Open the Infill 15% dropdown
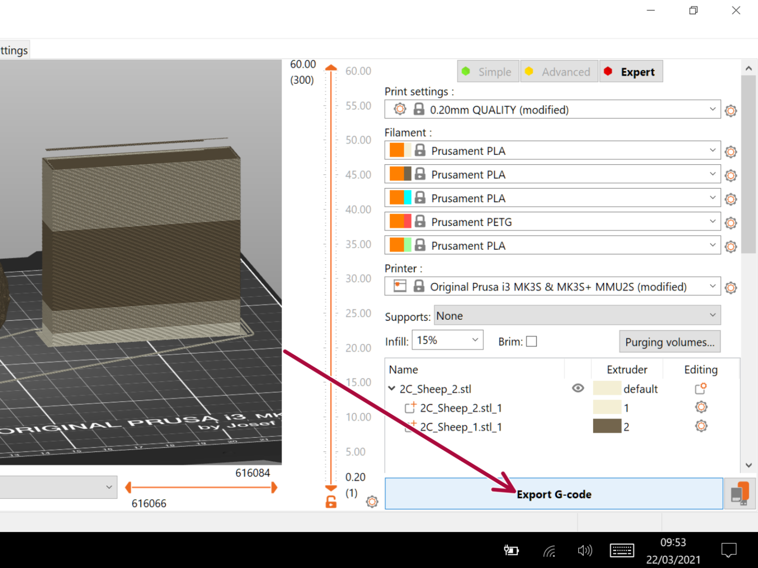 pos(448,340)
